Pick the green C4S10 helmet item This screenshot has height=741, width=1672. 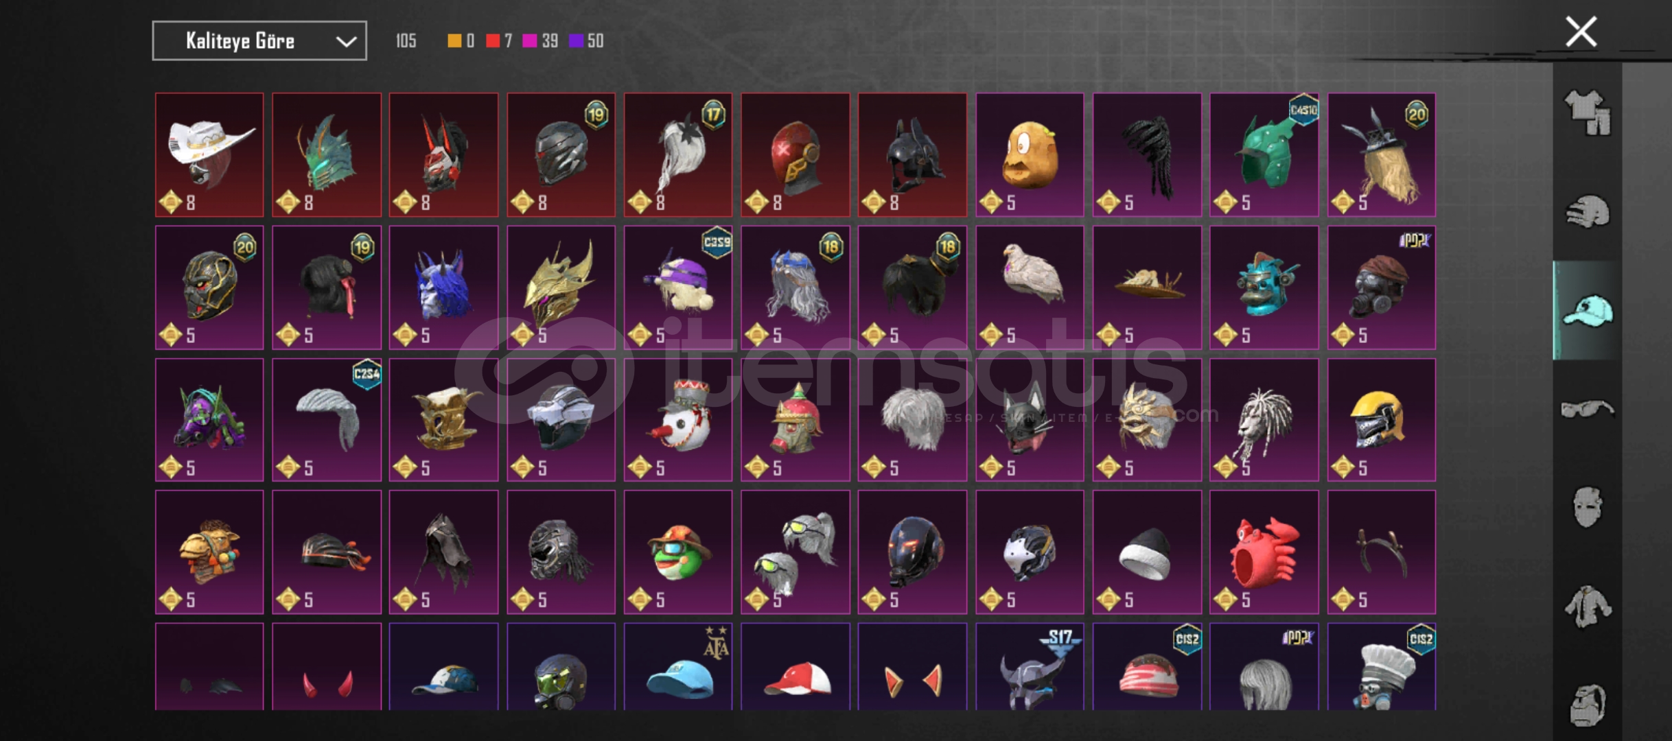click(x=1264, y=155)
